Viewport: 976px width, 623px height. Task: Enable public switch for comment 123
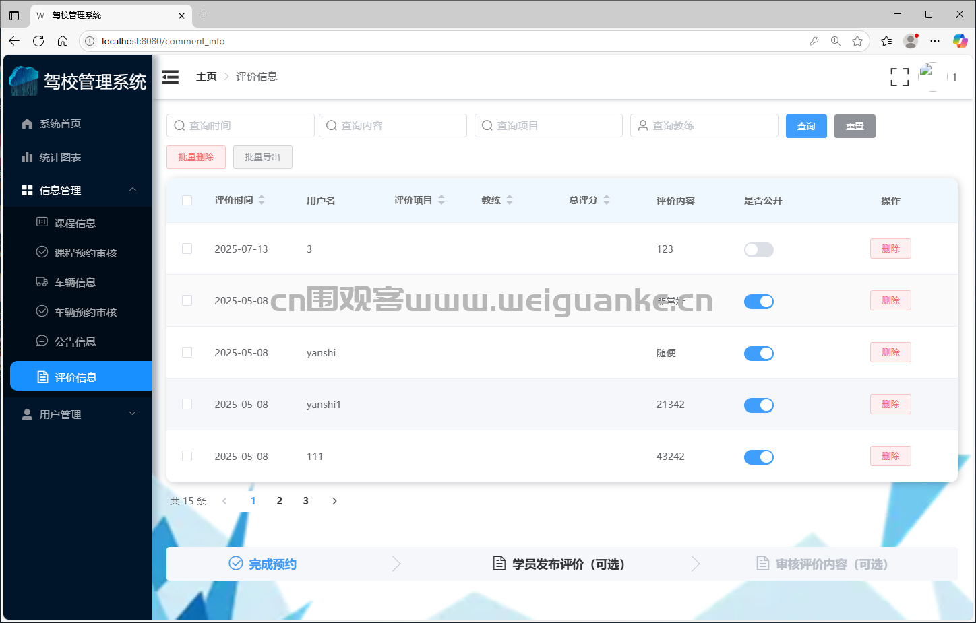point(759,250)
